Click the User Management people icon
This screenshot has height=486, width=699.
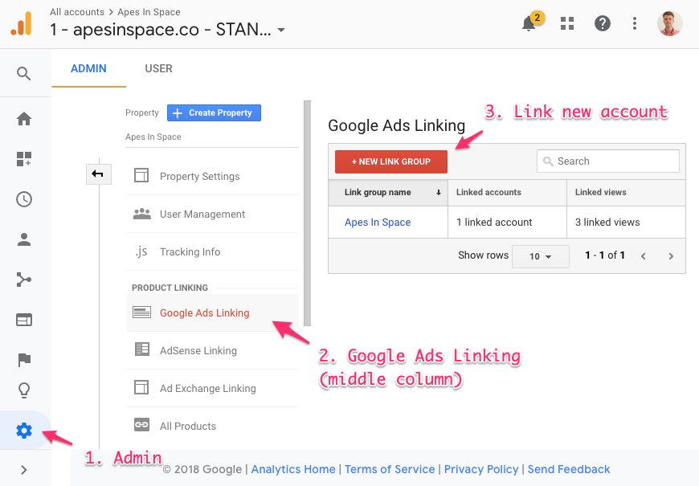pos(141,214)
